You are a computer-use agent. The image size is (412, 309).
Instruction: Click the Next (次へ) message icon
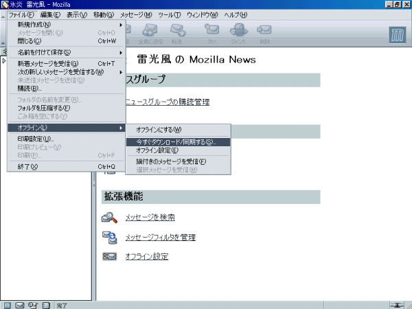(212, 30)
